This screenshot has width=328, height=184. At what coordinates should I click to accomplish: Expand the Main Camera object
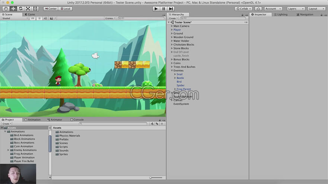pyautogui.click(x=172, y=26)
